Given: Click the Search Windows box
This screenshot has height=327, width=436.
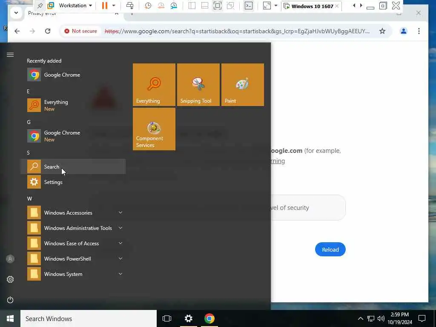Looking at the screenshot, I should (x=89, y=318).
